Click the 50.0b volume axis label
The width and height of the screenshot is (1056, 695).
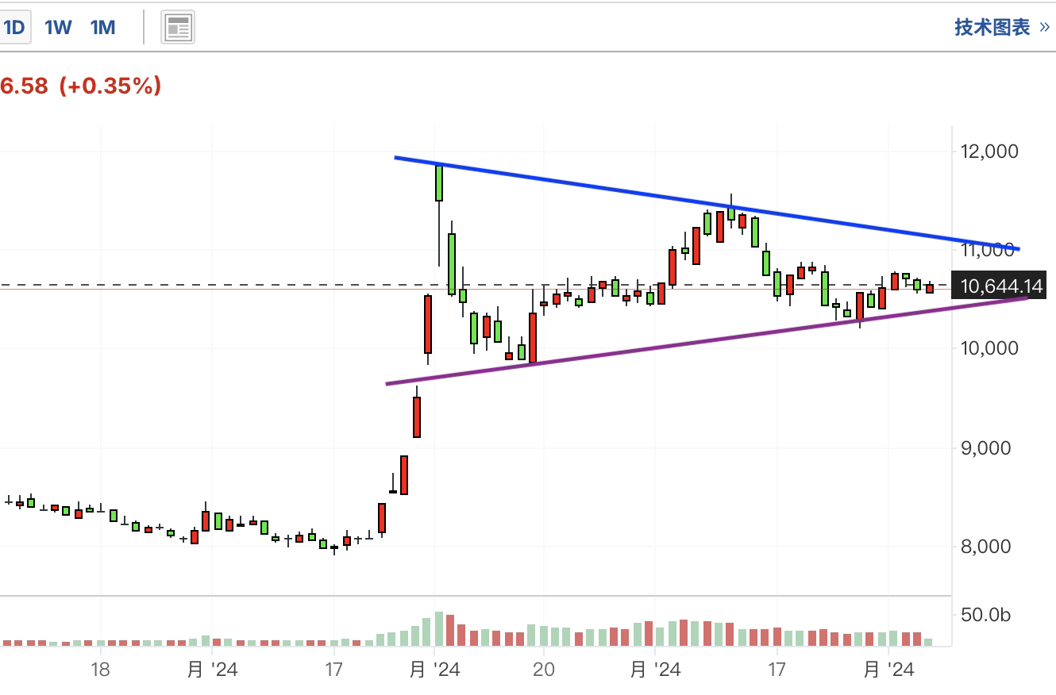pyautogui.click(x=985, y=615)
